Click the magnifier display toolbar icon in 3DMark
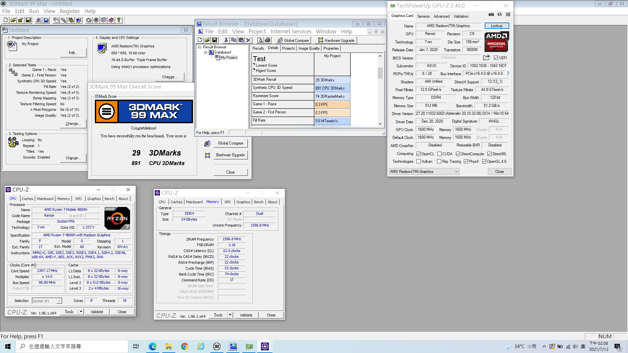The height and width of the screenshot is (353, 628). [46, 20]
